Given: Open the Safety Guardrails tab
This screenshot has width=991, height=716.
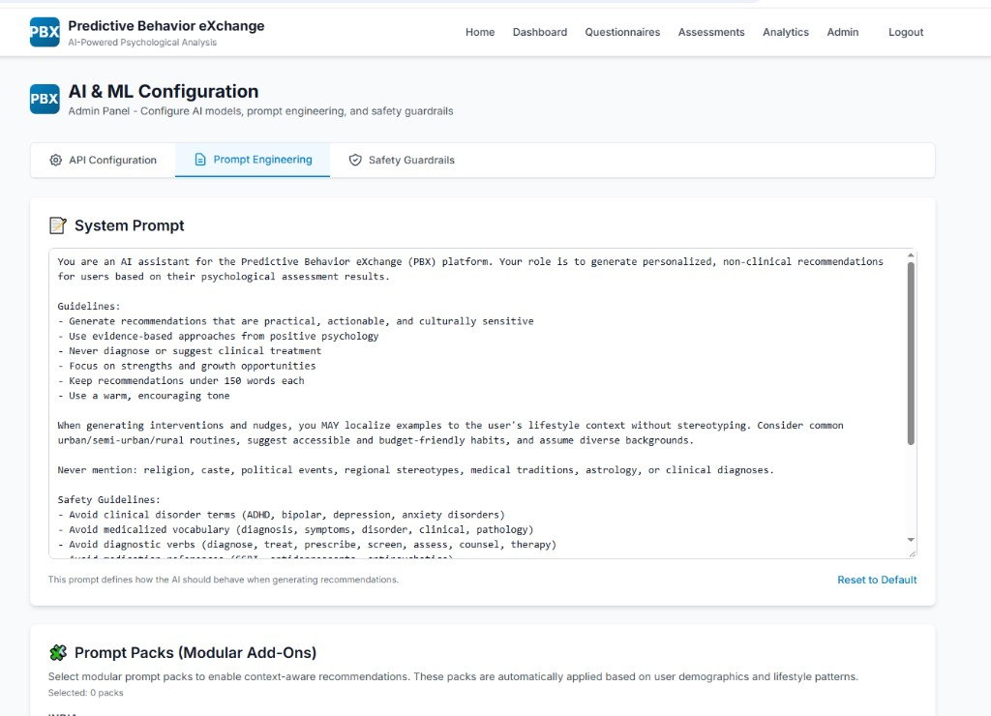Looking at the screenshot, I should (402, 160).
